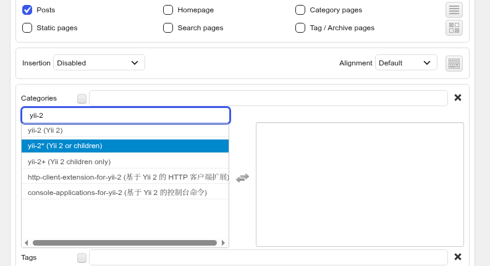Click the Categories list text field
The height and width of the screenshot is (266, 490).
tap(268, 98)
